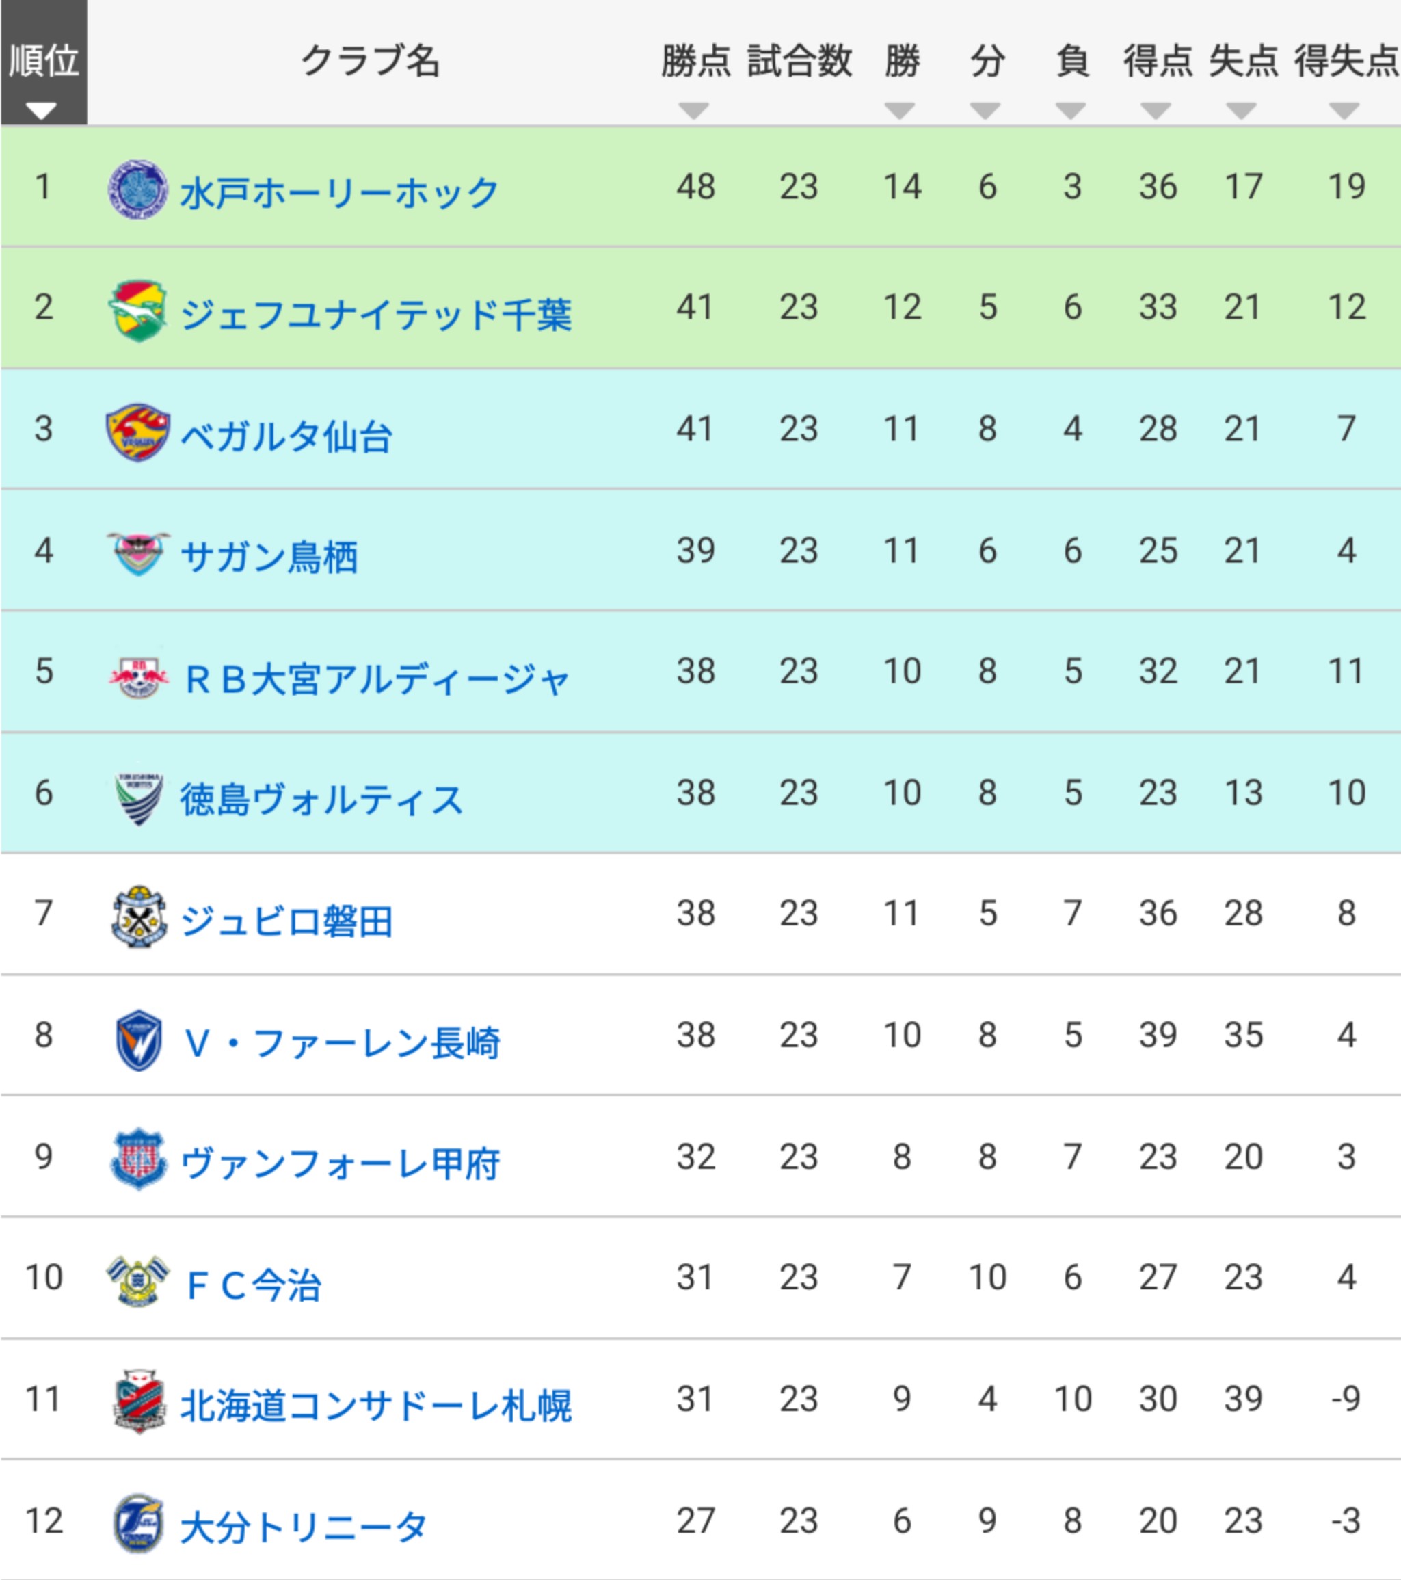Click the JEF United Chiba crest icon

click(137, 311)
